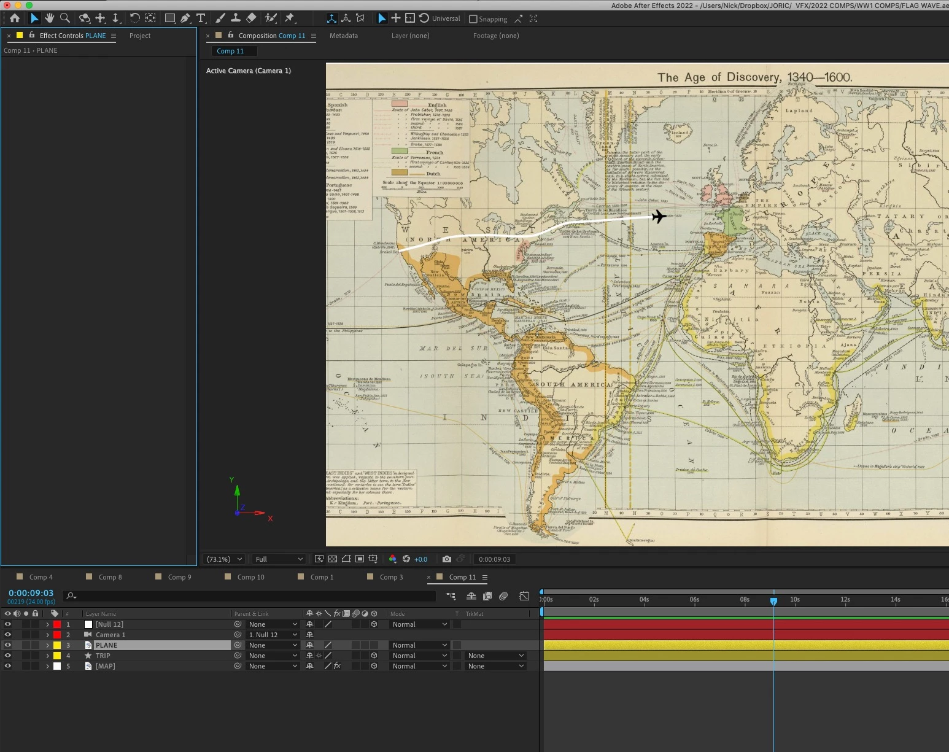Hide the TRIP layer
Image resolution: width=949 pixels, height=752 pixels.
point(7,656)
